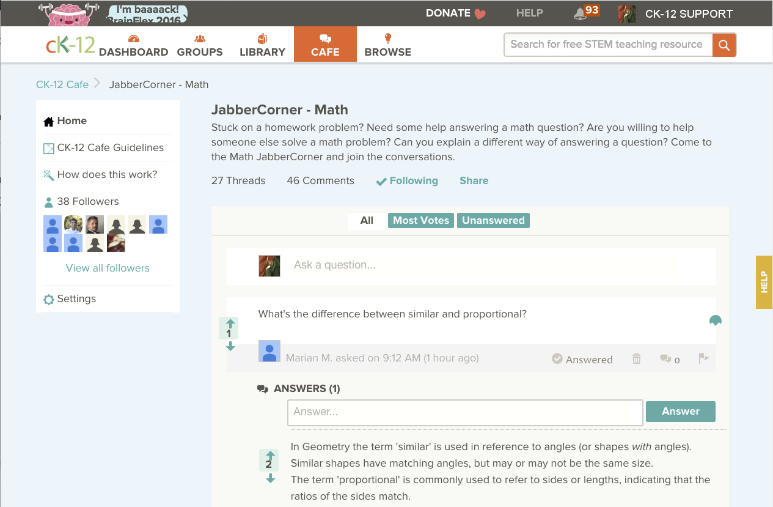The width and height of the screenshot is (773, 507).
Task: Delete the question using trash icon
Action: [x=636, y=359]
